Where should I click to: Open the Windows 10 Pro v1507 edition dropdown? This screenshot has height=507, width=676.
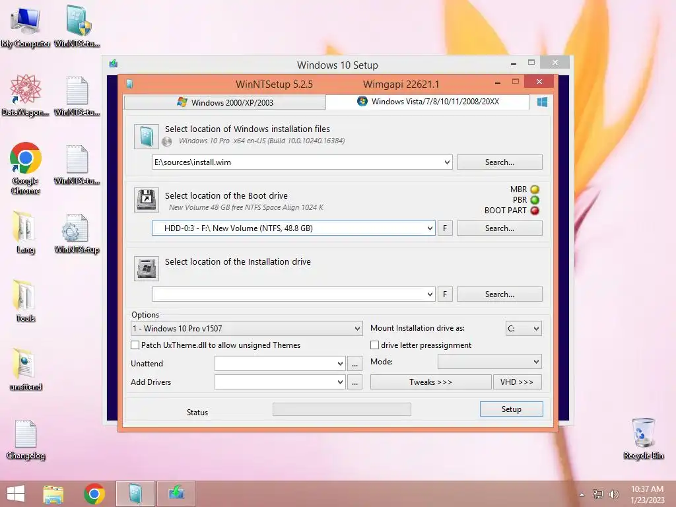pyautogui.click(x=247, y=329)
